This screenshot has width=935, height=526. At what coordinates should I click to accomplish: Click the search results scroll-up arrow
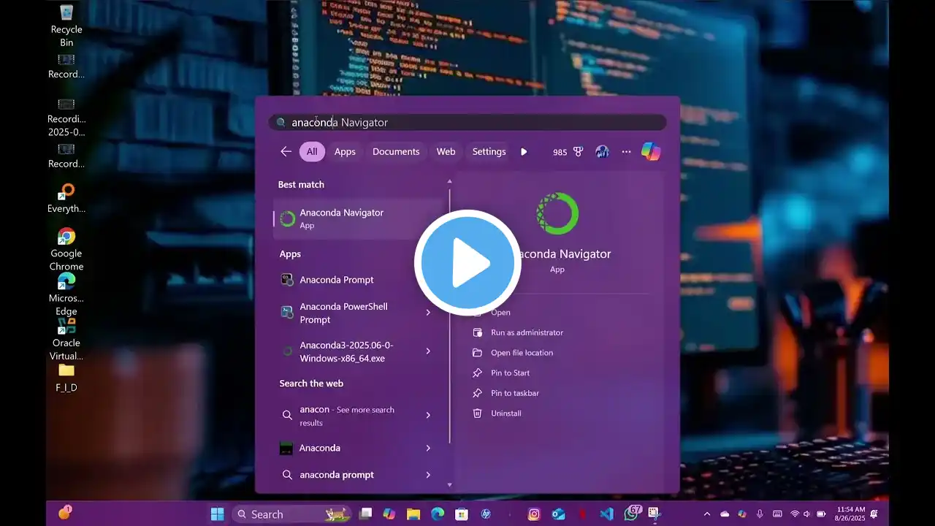(449, 181)
